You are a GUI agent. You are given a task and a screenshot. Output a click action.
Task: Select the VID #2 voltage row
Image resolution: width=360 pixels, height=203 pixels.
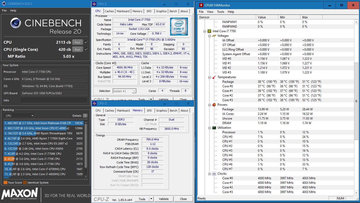pyautogui.click(x=276, y=68)
